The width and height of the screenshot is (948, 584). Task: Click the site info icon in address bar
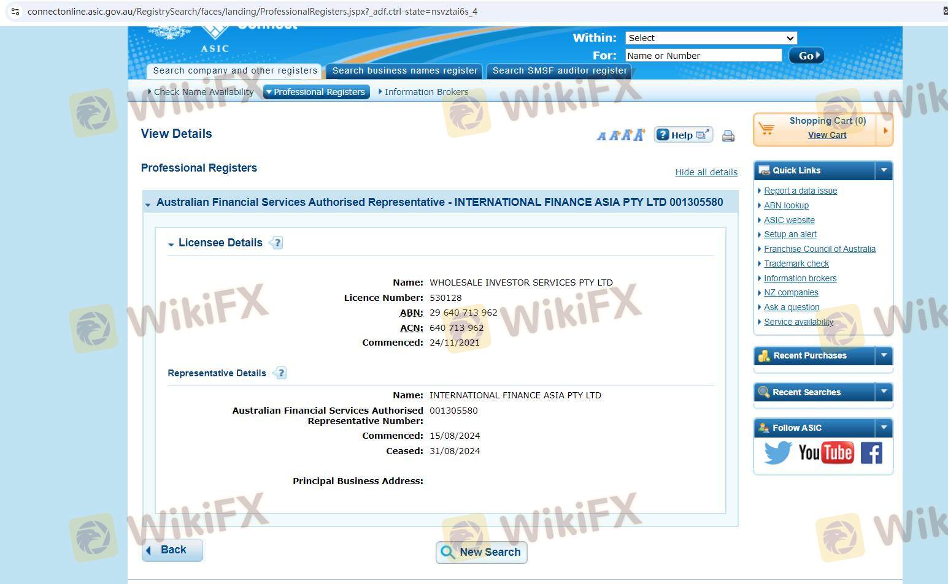pyautogui.click(x=15, y=12)
